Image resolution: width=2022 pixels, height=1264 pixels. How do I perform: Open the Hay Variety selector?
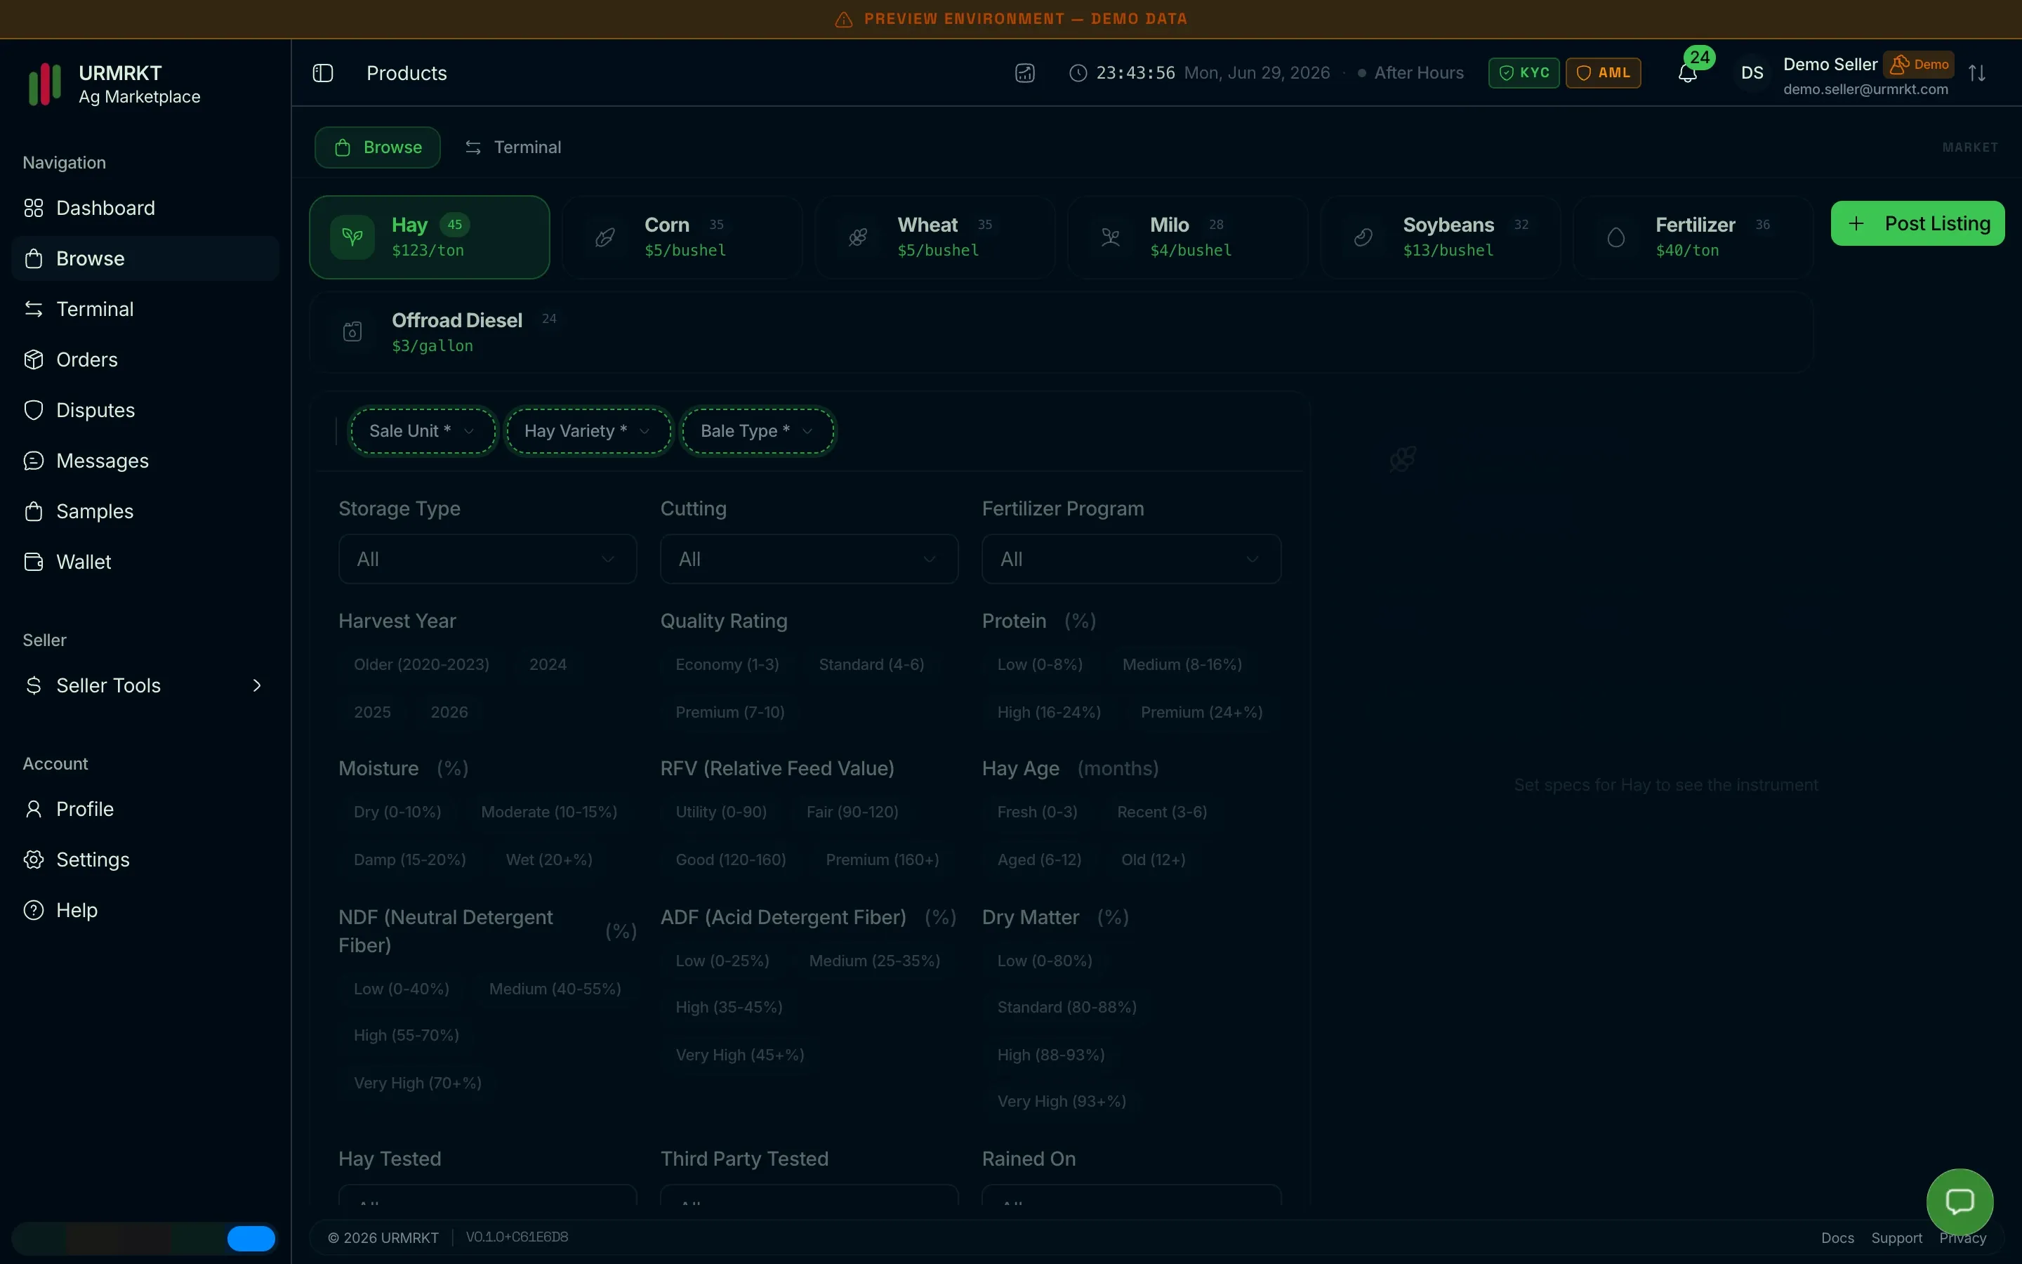click(x=588, y=431)
